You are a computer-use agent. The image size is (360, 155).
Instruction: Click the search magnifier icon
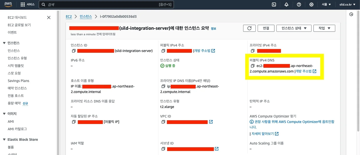coord(44,4)
